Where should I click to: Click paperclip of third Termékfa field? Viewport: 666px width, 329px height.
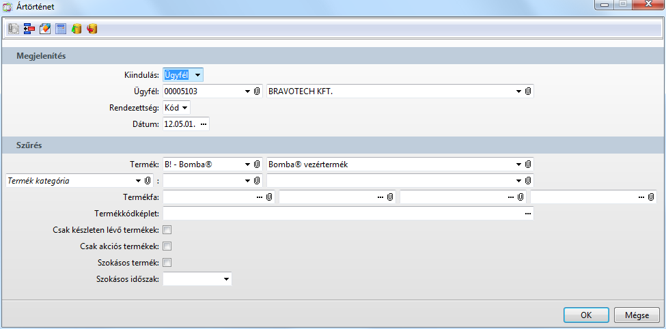tap(521, 197)
